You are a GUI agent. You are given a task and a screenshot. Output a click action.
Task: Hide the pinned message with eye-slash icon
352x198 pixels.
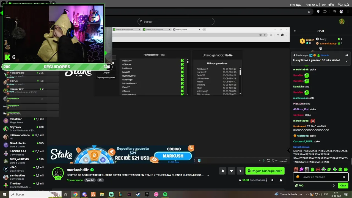(x=346, y=55)
